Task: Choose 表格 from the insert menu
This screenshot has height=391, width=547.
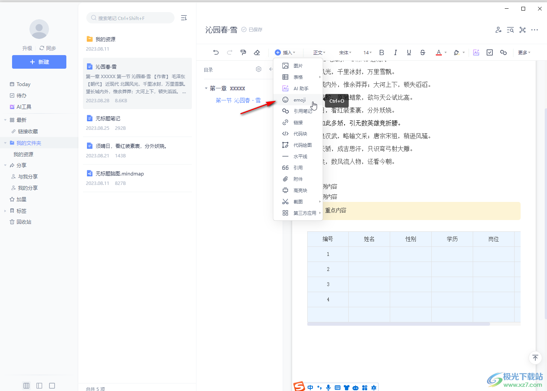Action: [298, 77]
